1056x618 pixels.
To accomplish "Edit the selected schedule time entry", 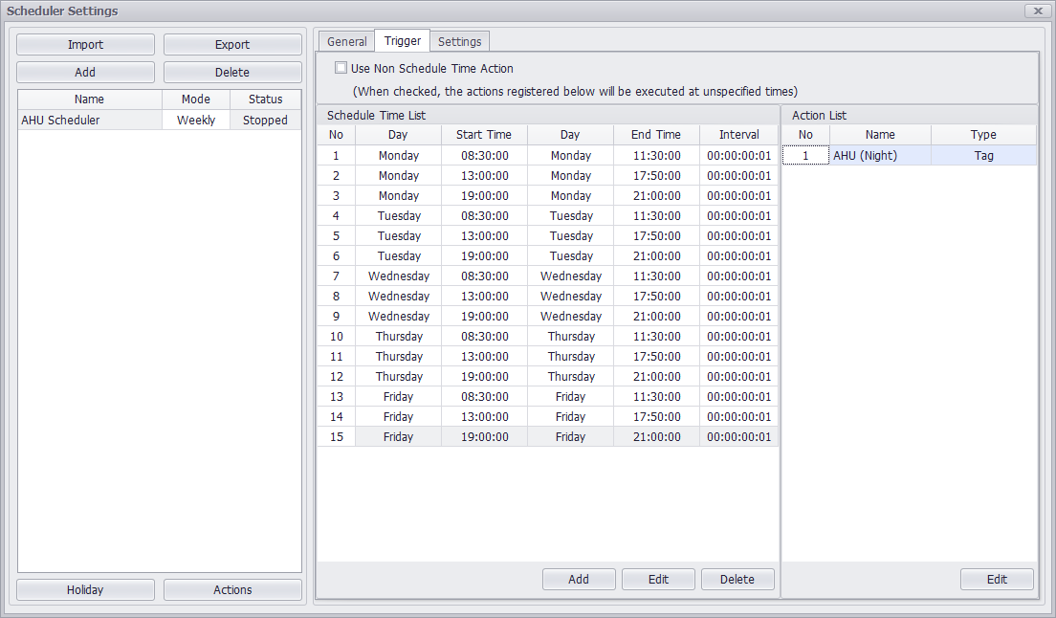I will (x=658, y=580).
